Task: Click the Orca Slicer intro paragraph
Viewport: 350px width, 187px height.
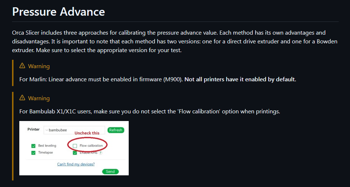Action: tap(175, 42)
